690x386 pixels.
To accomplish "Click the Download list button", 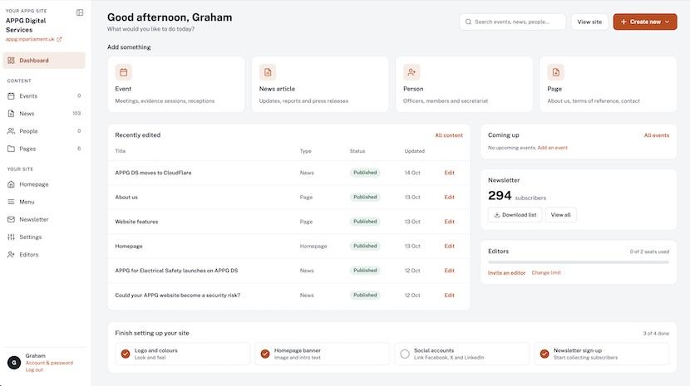I will tap(515, 215).
